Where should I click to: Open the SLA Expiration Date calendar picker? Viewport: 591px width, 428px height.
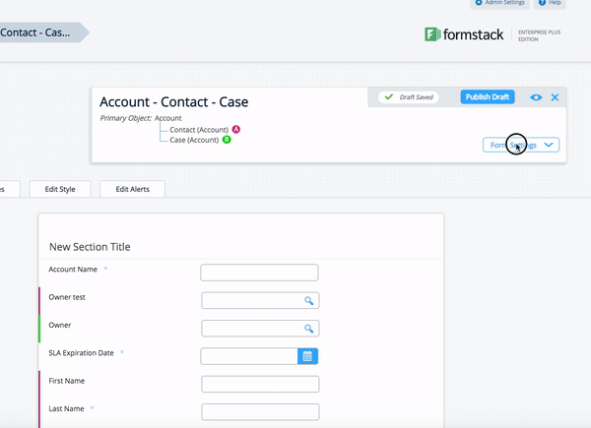(x=307, y=356)
